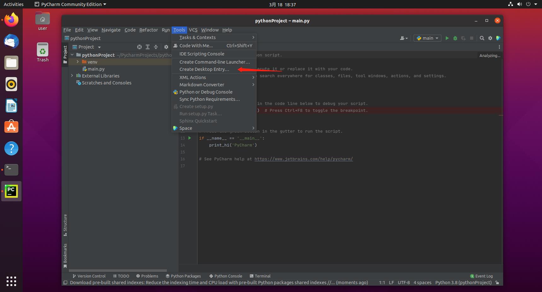Choose Sync Python Requirements item
Image resolution: width=542 pixels, height=292 pixels.
coord(214,99)
